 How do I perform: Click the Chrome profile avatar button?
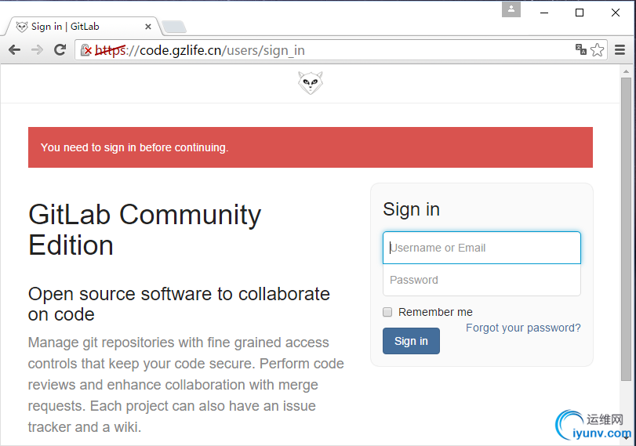click(511, 9)
